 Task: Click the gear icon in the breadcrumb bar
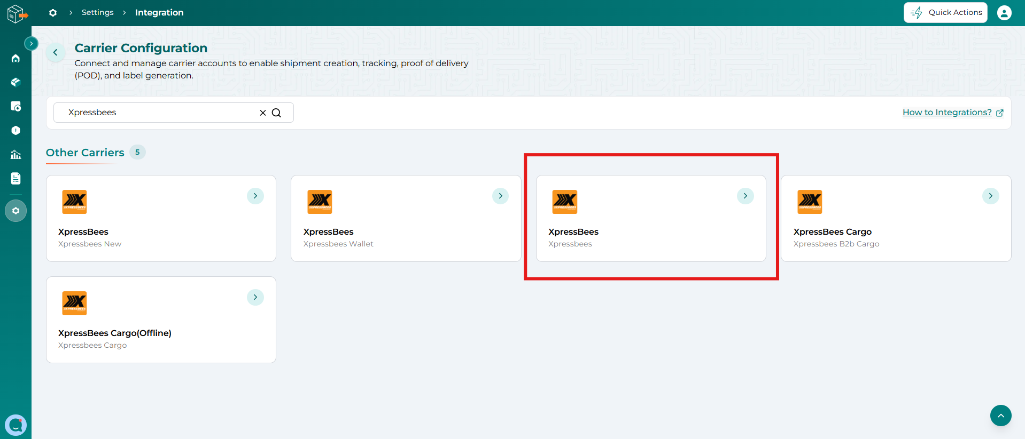coord(53,13)
